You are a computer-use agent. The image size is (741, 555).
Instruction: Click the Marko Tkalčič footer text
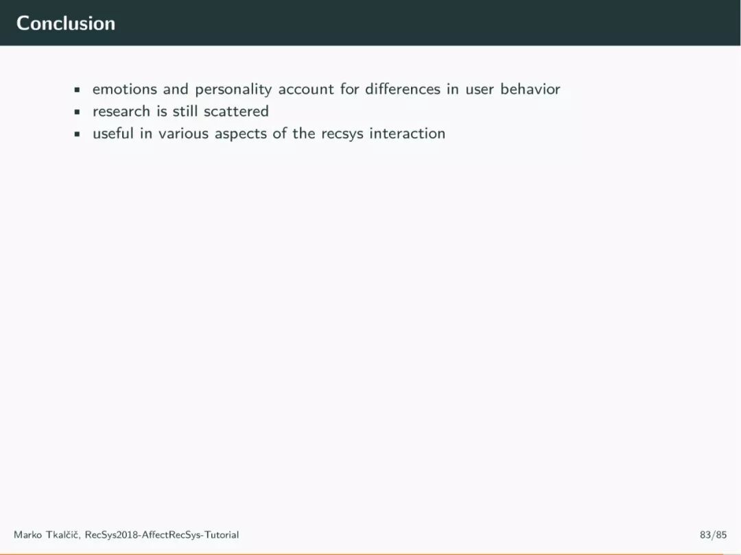[126, 534]
